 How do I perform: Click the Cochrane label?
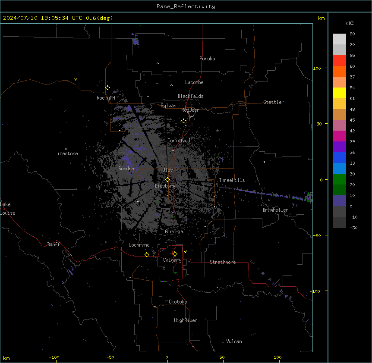(x=139, y=245)
